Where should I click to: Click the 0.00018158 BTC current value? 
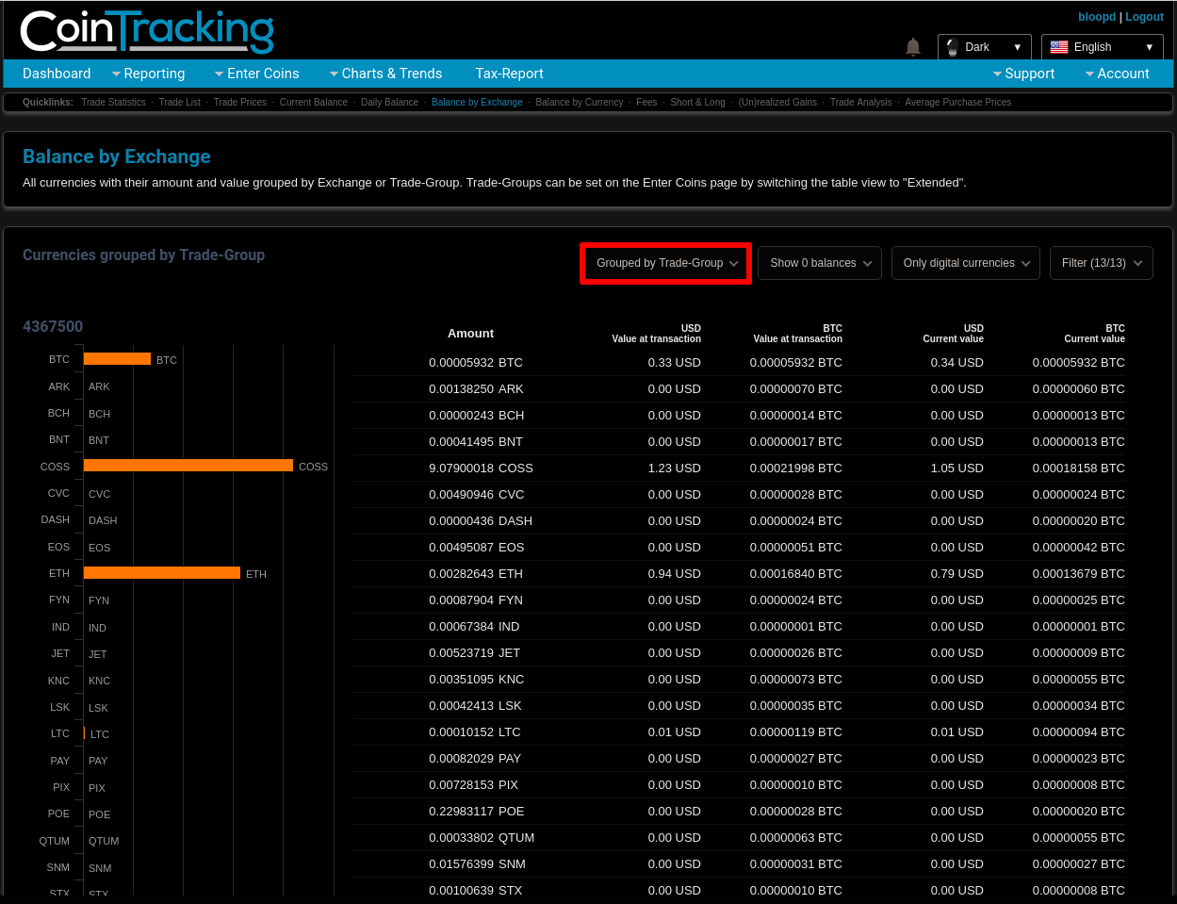tap(1079, 468)
